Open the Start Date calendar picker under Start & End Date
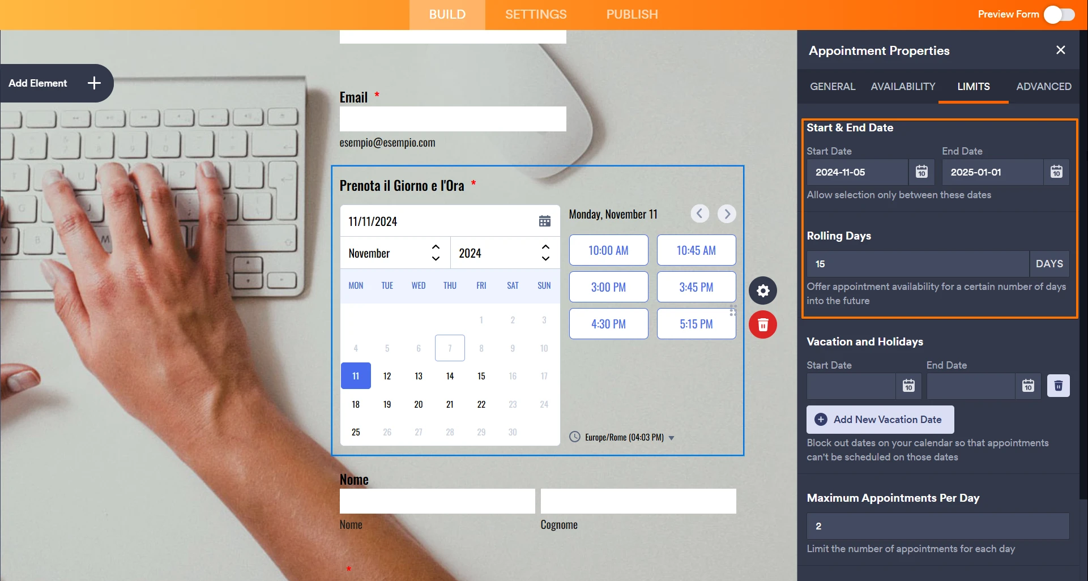Screen dimensions: 1088x581 click(x=921, y=172)
